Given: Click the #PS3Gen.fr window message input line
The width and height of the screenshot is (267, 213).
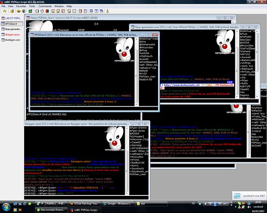Looking at the screenshot, I should 94,109.
